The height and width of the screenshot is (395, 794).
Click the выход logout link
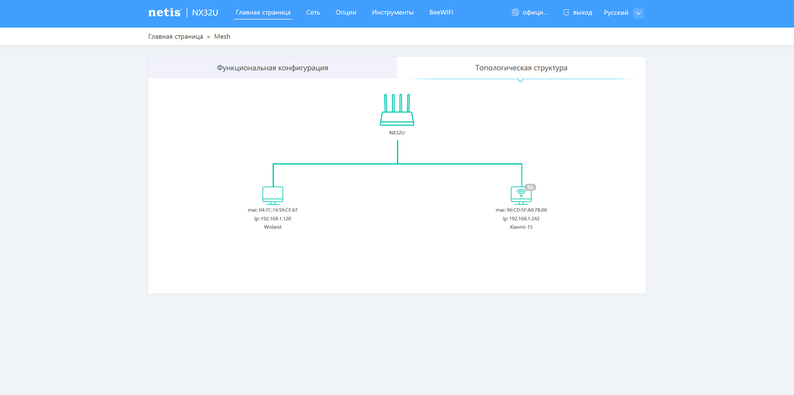pos(582,13)
